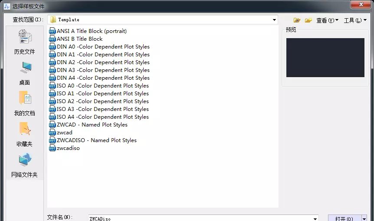Select "DIN A3 -Color Dependent Plot Styles" name
This screenshot has height=221, width=374.
click(x=103, y=70)
